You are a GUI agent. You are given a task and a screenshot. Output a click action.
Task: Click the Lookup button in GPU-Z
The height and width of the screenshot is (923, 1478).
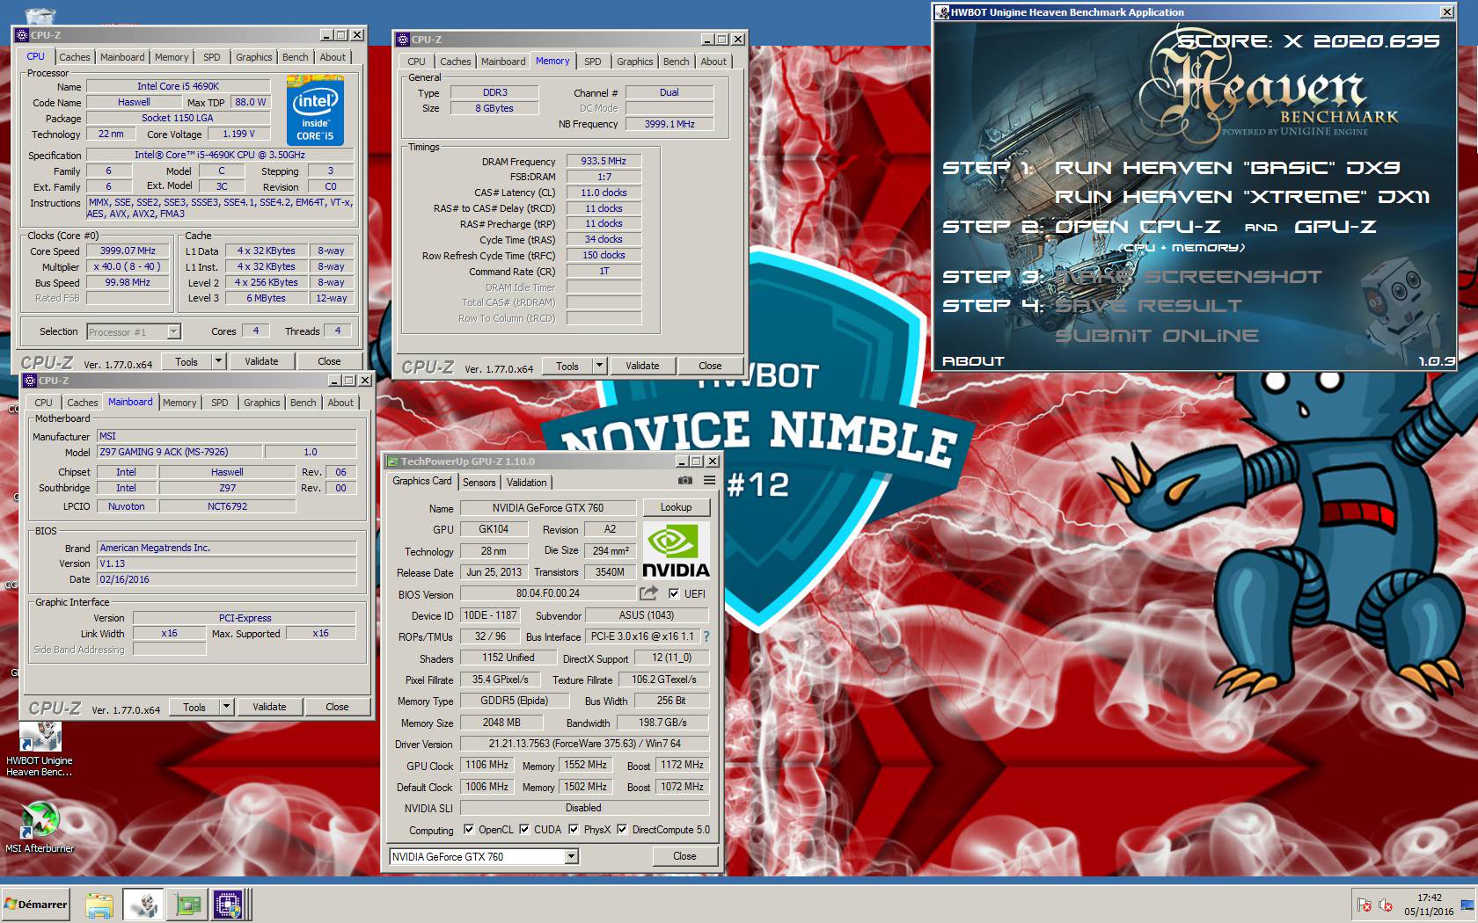tap(676, 507)
